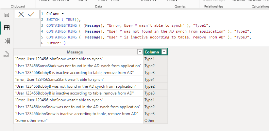Click the Queries ribbon group label
Screen dimensions: 269x131
pos(180,6)
